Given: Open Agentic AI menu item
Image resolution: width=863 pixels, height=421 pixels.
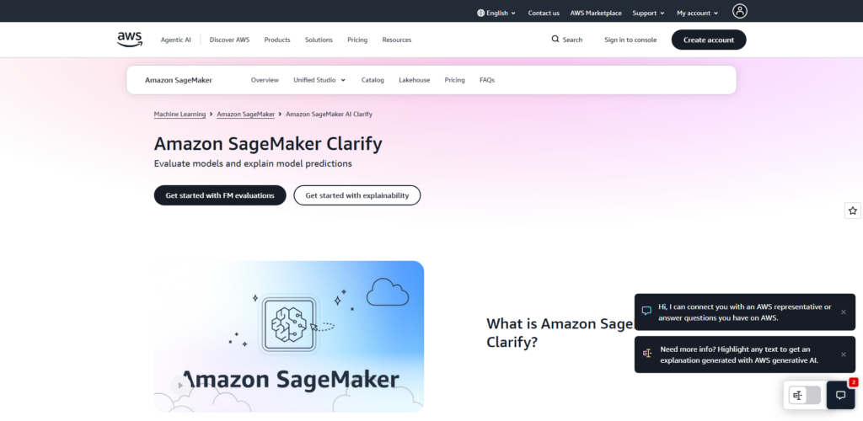Looking at the screenshot, I should tap(175, 40).
